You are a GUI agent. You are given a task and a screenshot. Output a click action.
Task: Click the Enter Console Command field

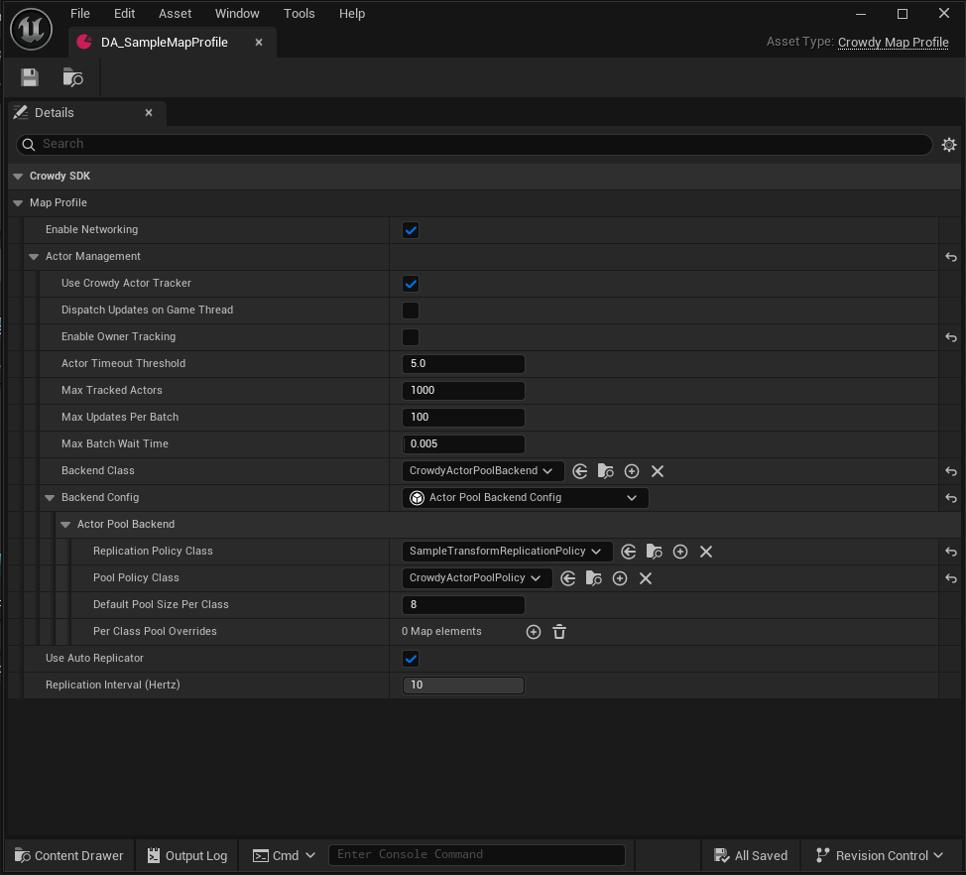(477, 855)
